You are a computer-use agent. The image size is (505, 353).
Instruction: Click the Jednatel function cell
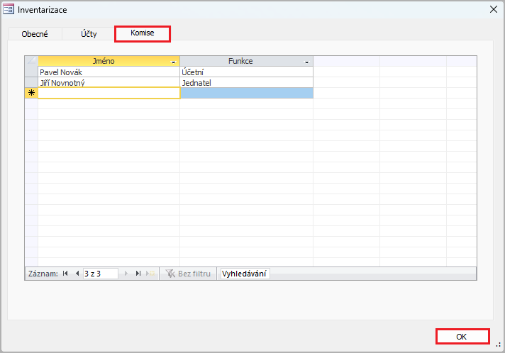click(x=246, y=82)
